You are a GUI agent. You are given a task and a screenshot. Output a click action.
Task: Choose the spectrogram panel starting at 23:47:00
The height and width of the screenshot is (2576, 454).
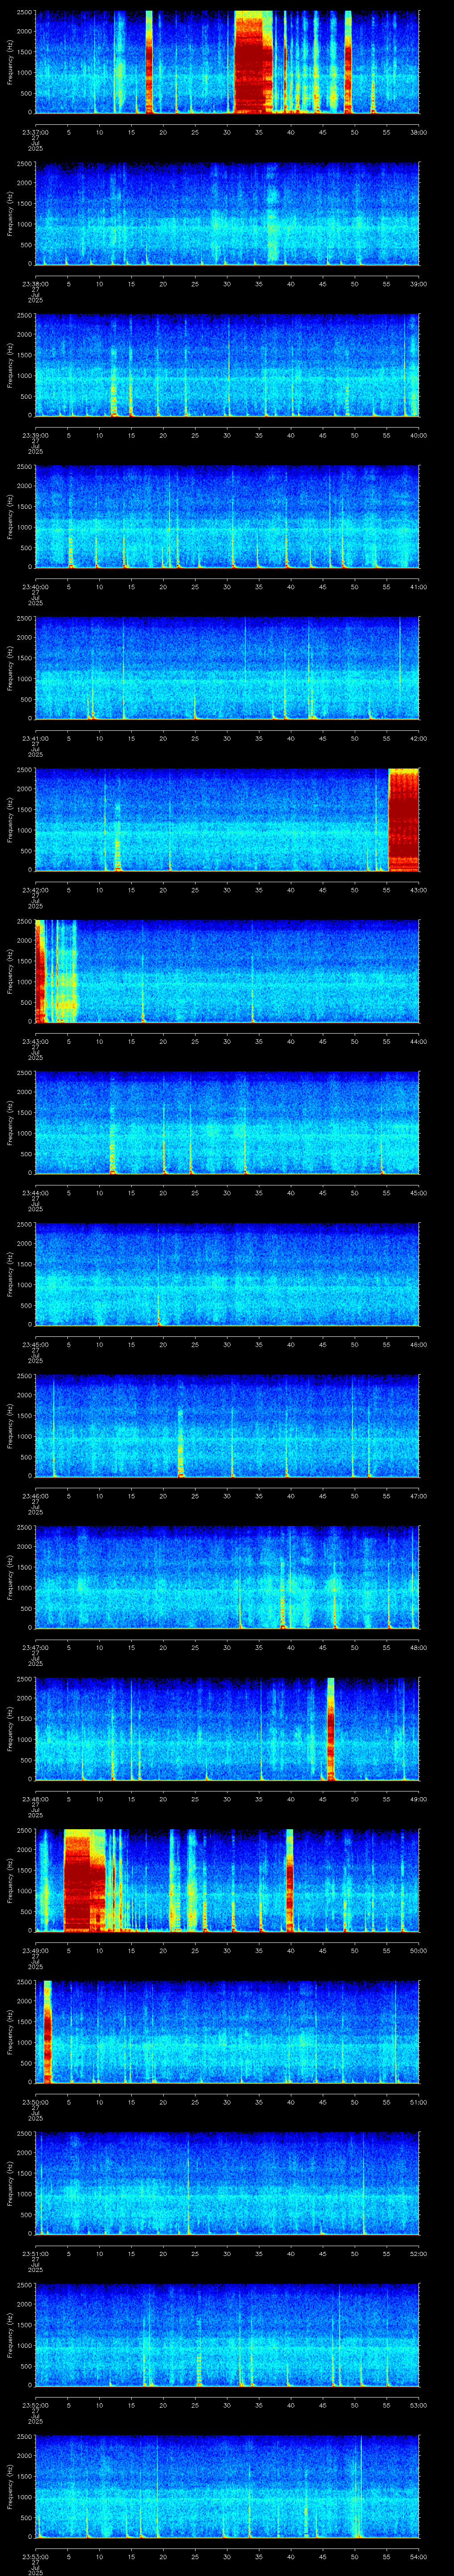[227, 1577]
